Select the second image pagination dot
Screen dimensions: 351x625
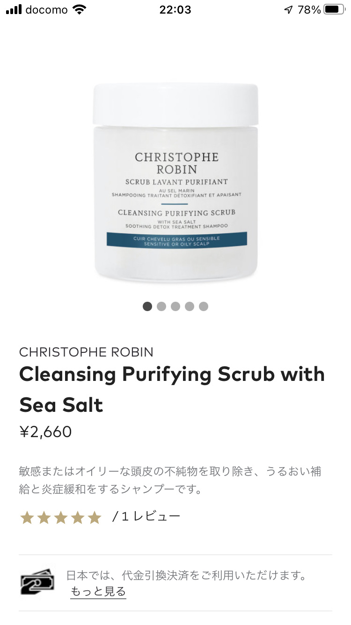[x=161, y=306]
